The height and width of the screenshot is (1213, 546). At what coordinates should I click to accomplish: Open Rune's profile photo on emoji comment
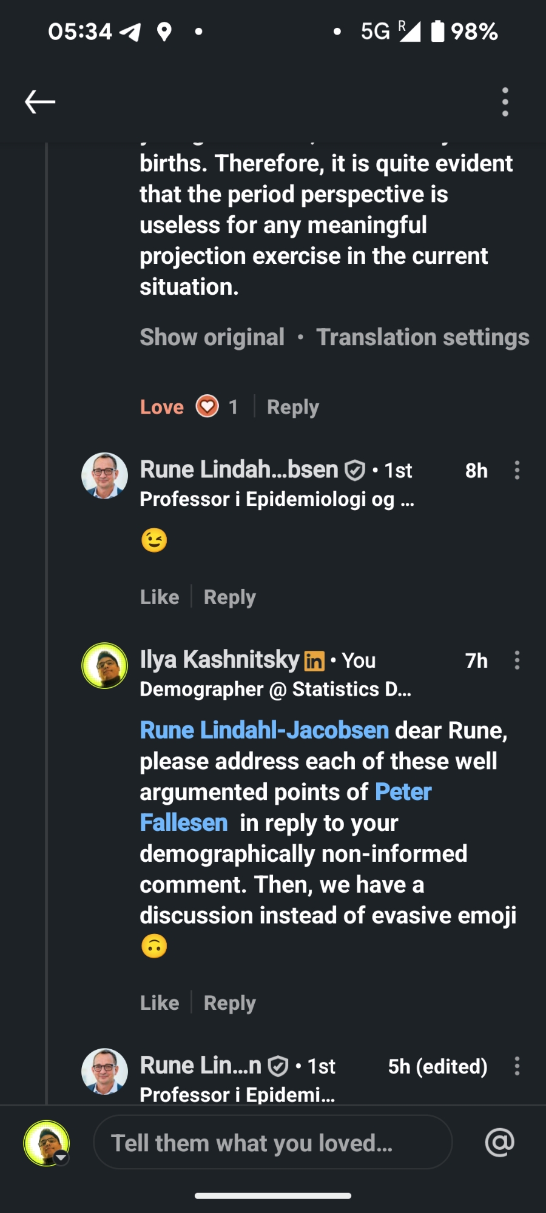104,475
